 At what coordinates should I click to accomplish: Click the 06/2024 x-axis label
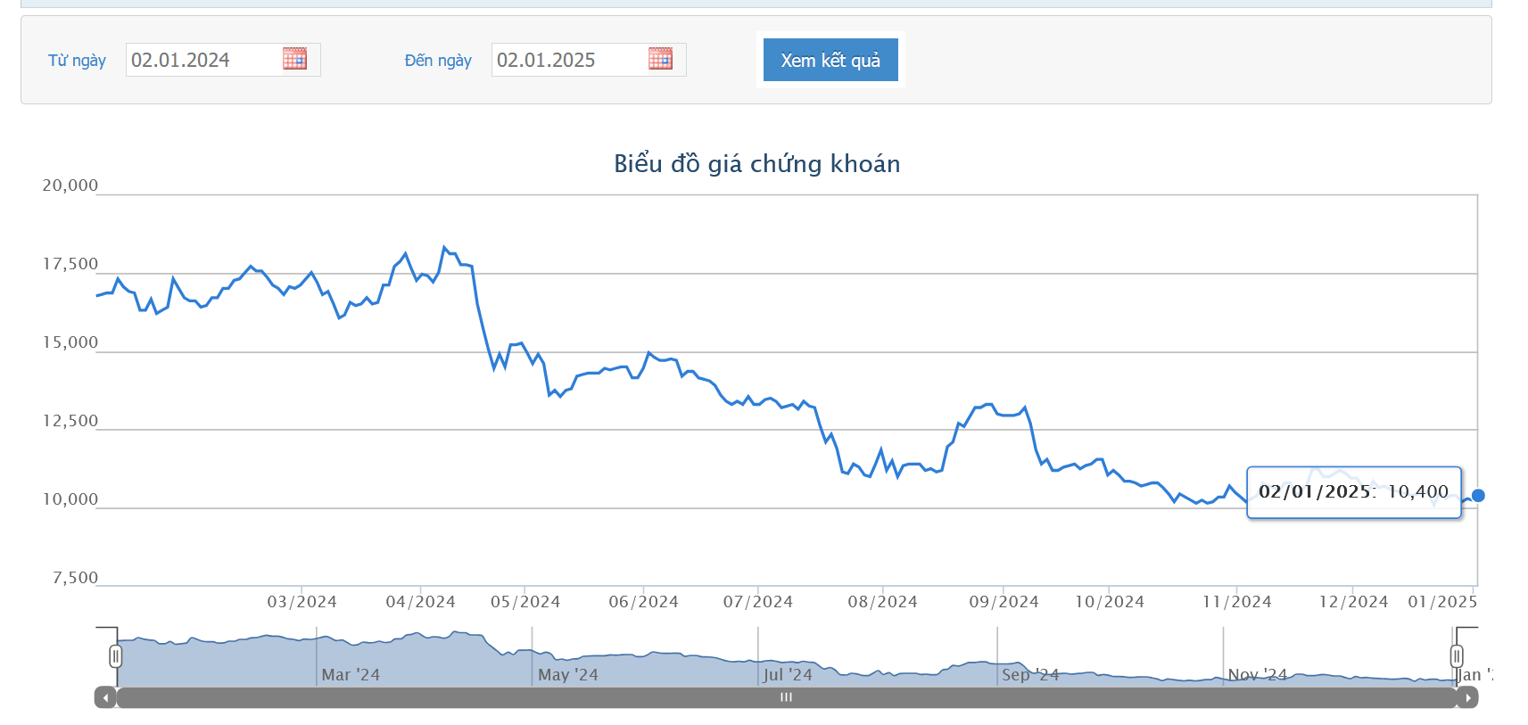tap(643, 602)
